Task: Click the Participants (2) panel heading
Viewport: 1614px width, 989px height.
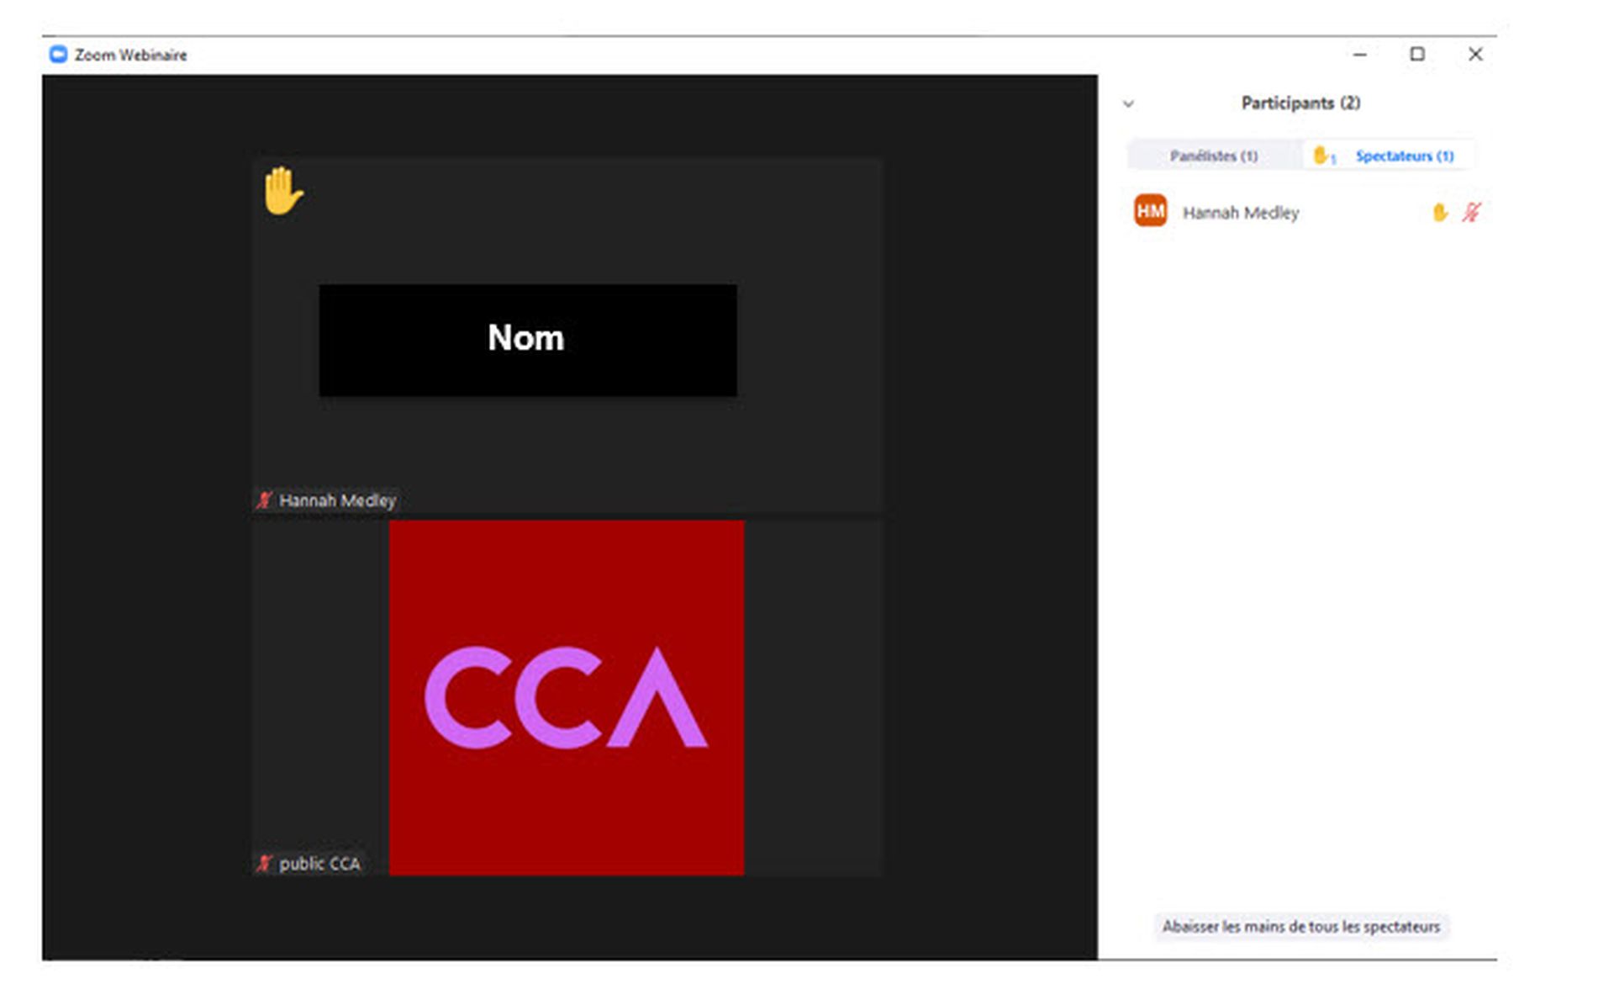Action: pyautogui.click(x=1300, y=103)
